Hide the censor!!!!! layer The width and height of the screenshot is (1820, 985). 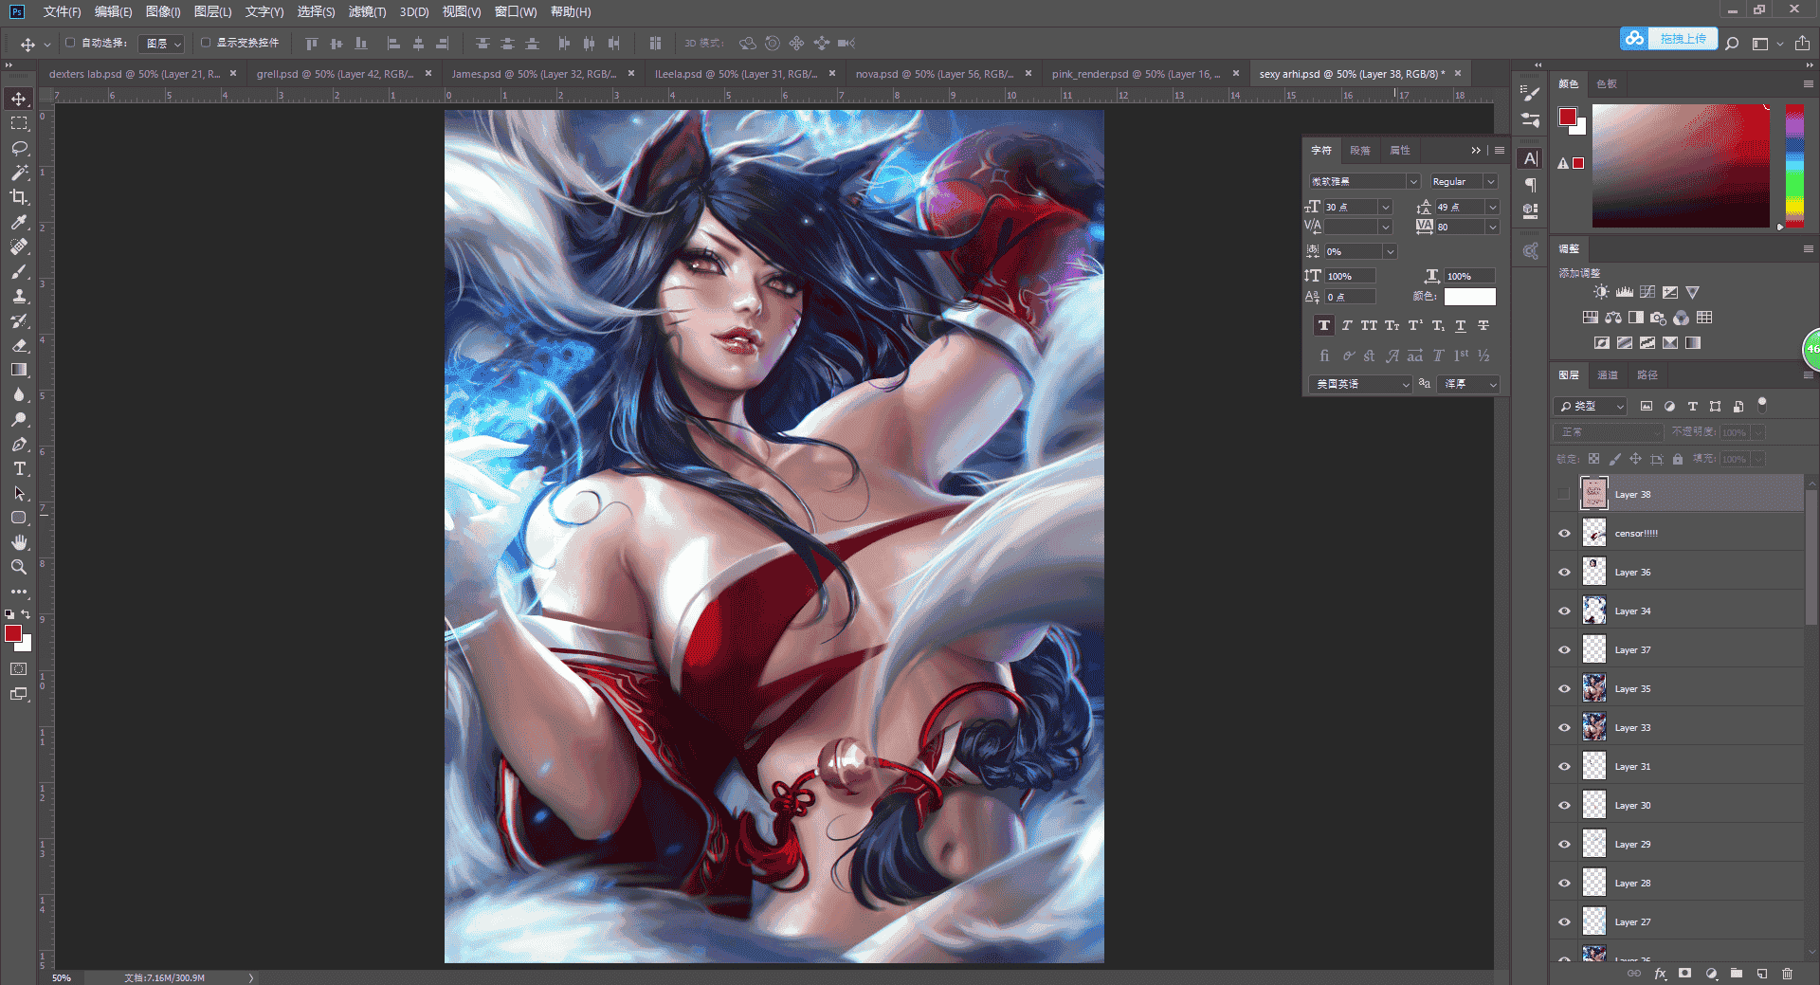1564,533
